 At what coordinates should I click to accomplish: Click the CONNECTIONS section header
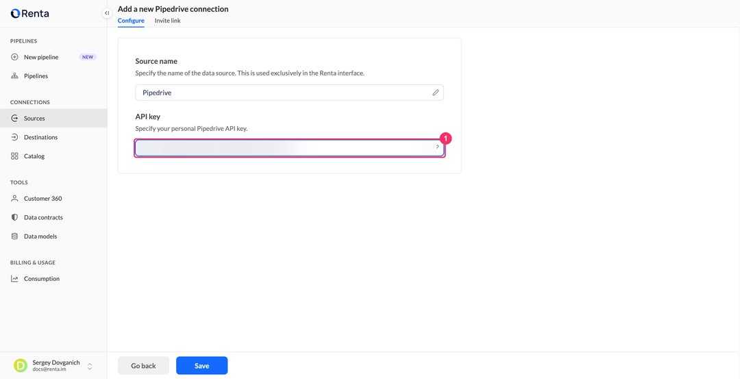(x=29, y=102)
